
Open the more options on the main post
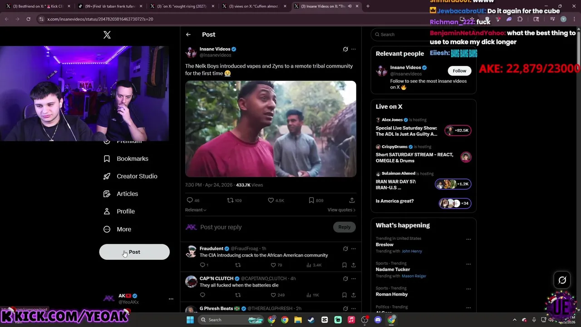click(x=354, y=49)
